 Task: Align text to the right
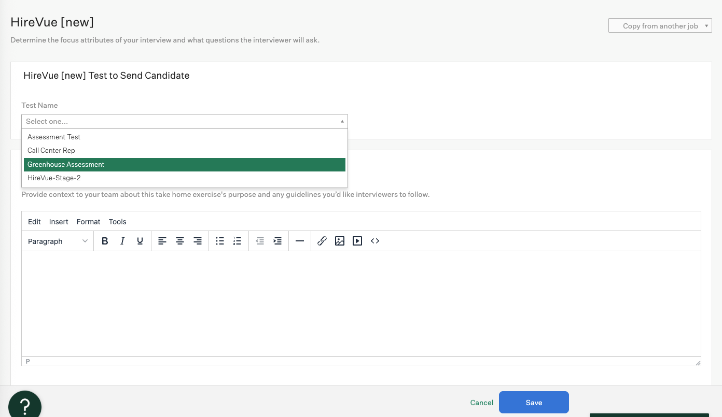(198, 241)
